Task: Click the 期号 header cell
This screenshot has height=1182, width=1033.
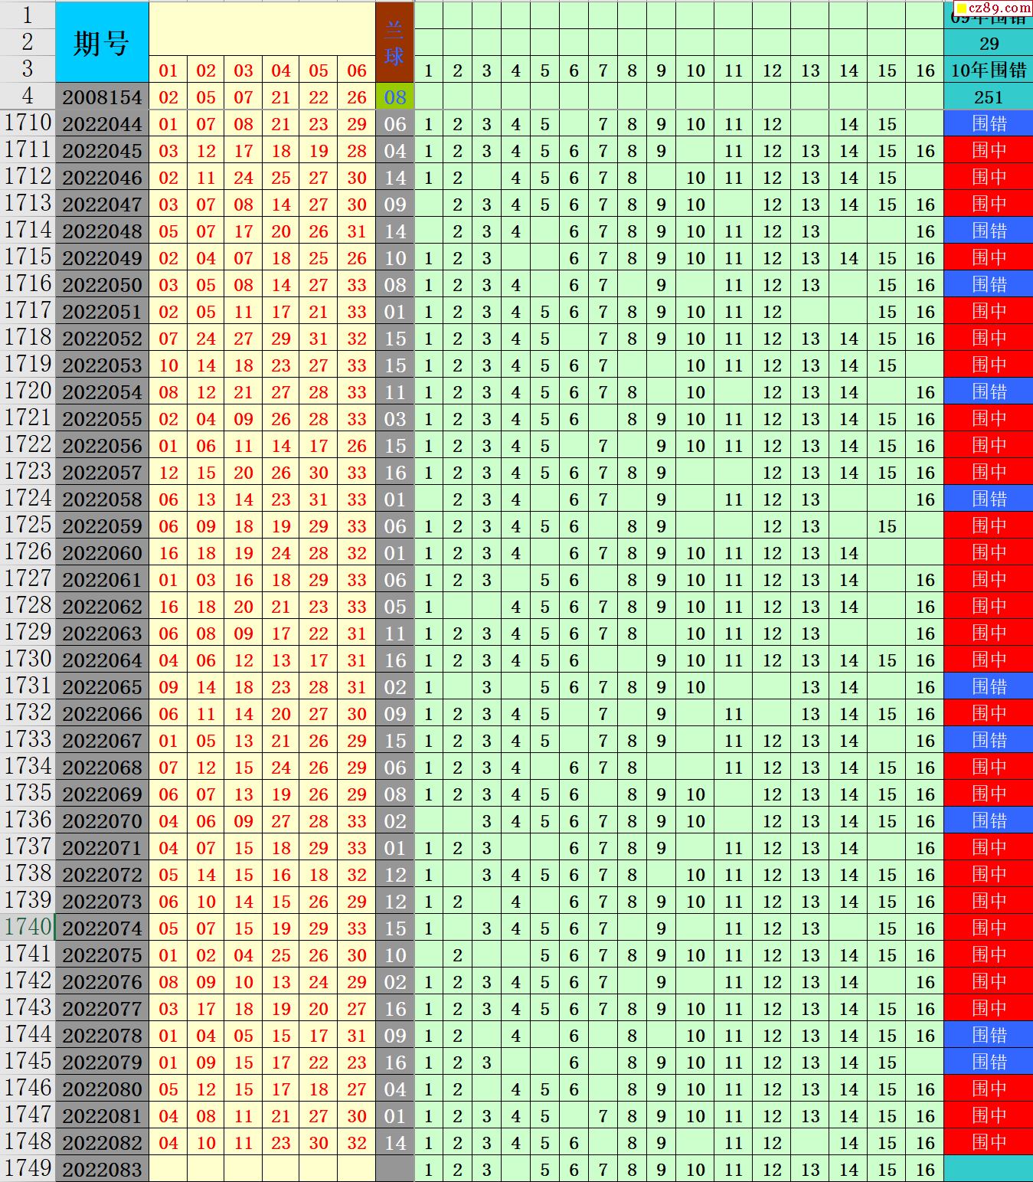Action: [x=102, y=43]
